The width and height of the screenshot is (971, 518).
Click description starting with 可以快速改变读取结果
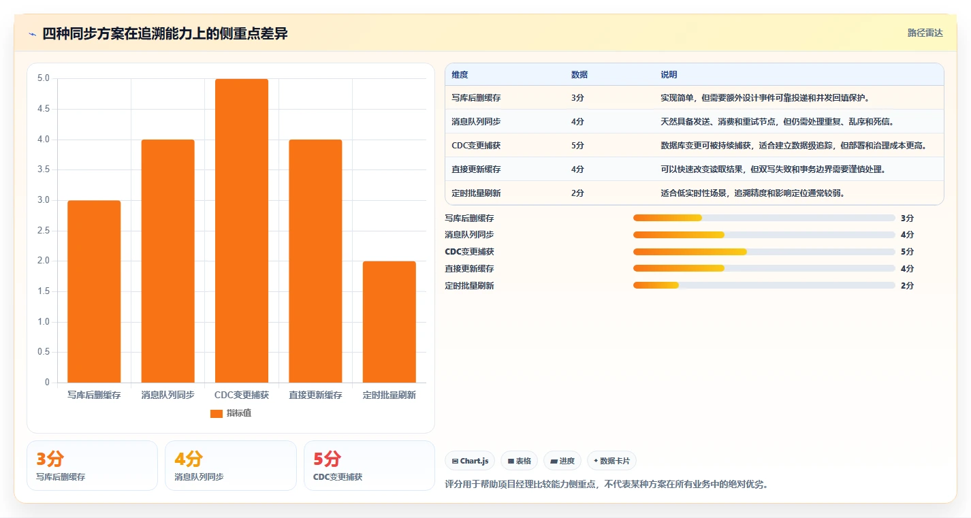click(x=773, y=169)
